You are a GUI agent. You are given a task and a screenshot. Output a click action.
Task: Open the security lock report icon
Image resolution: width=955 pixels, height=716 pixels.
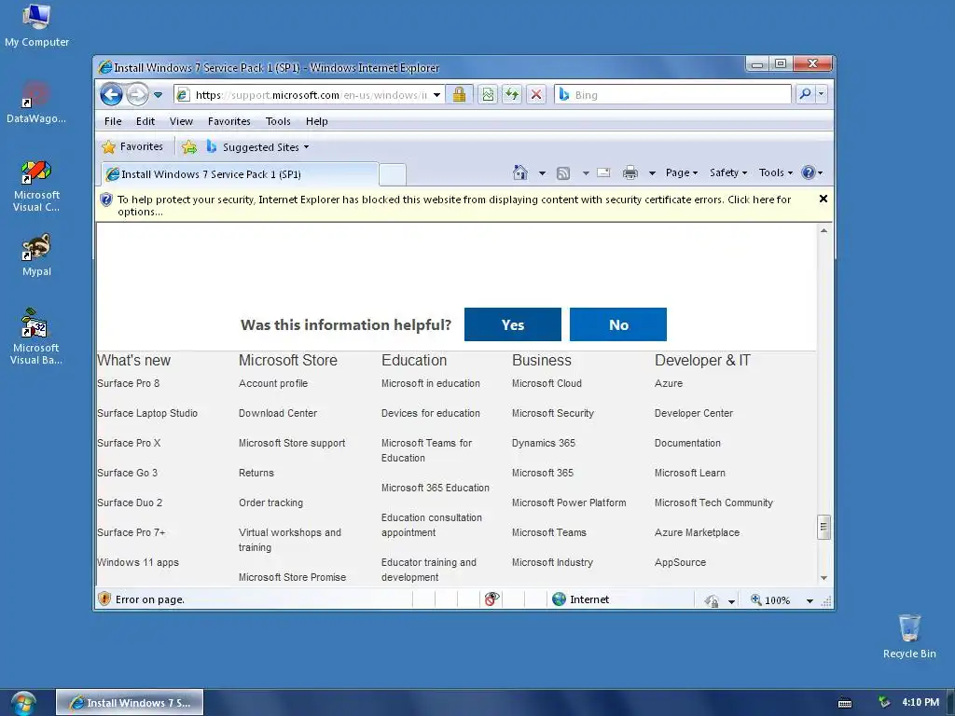click(459, 94)
